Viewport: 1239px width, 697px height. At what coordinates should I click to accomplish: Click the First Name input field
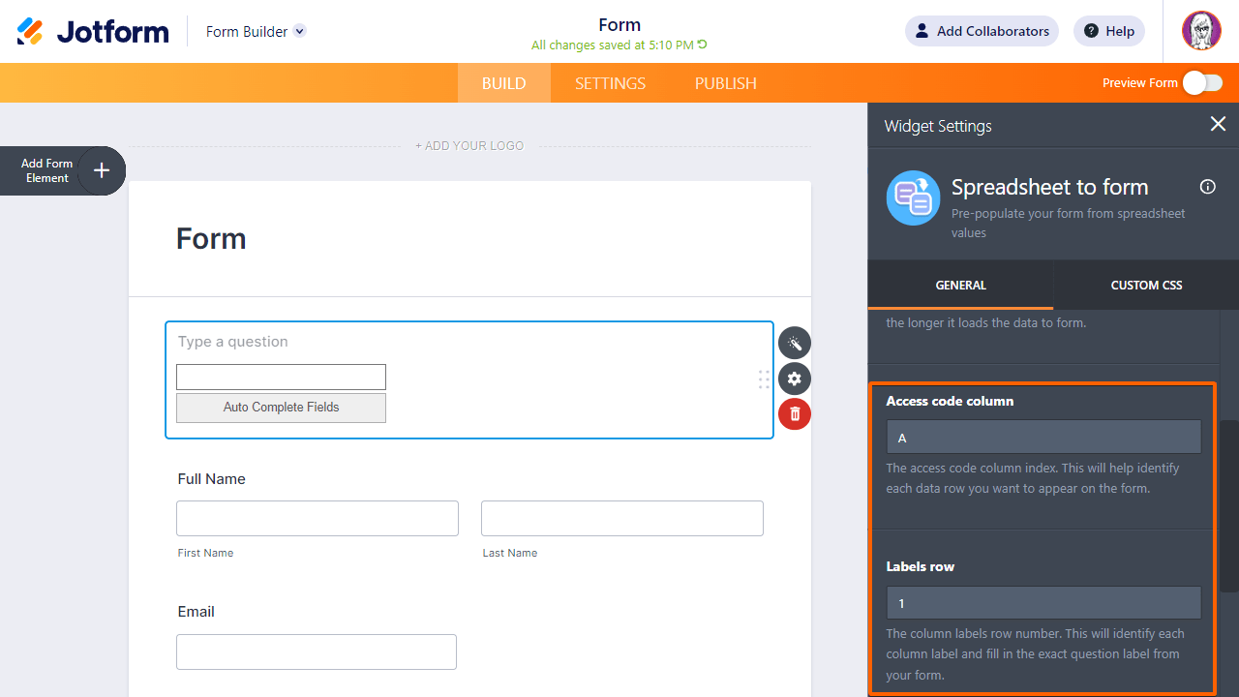pyautogui.click(x=317, y=518)
